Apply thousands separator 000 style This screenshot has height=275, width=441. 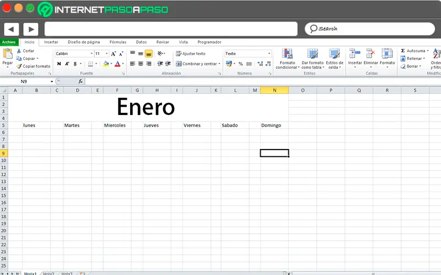point(249,64)
